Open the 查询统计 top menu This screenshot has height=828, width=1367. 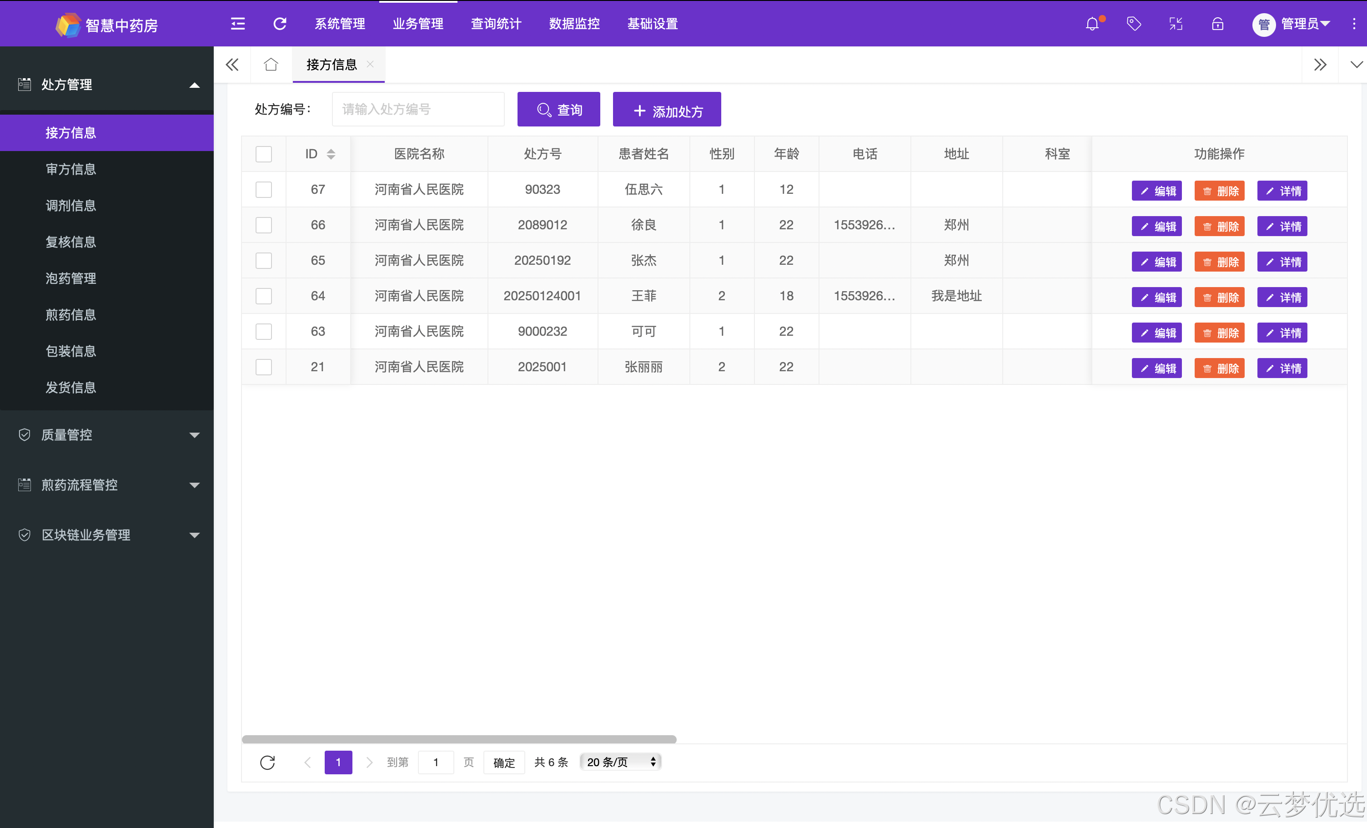[x=496, y=24]
